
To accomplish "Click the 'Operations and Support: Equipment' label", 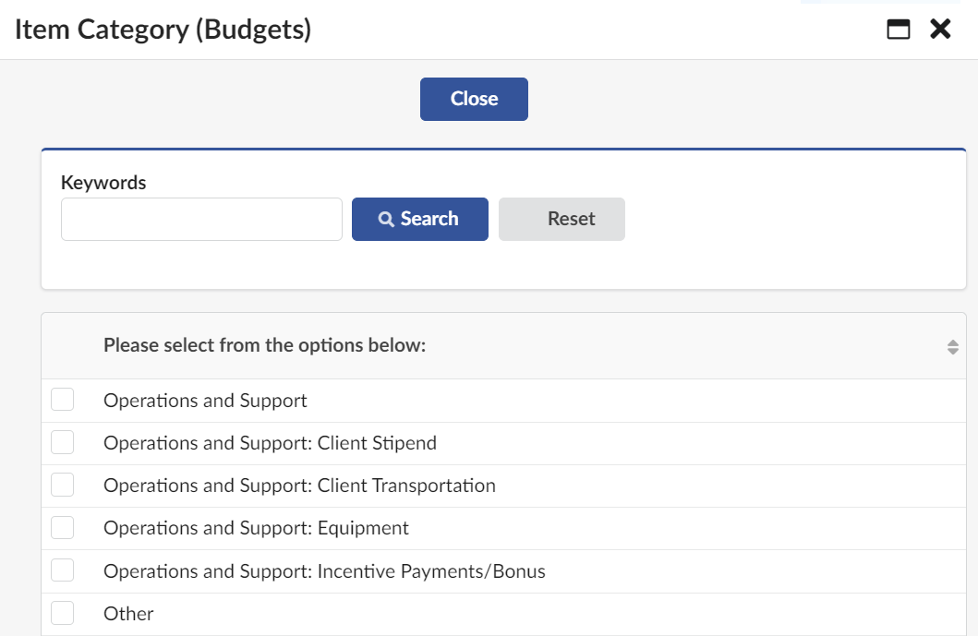I will (256, 528).
